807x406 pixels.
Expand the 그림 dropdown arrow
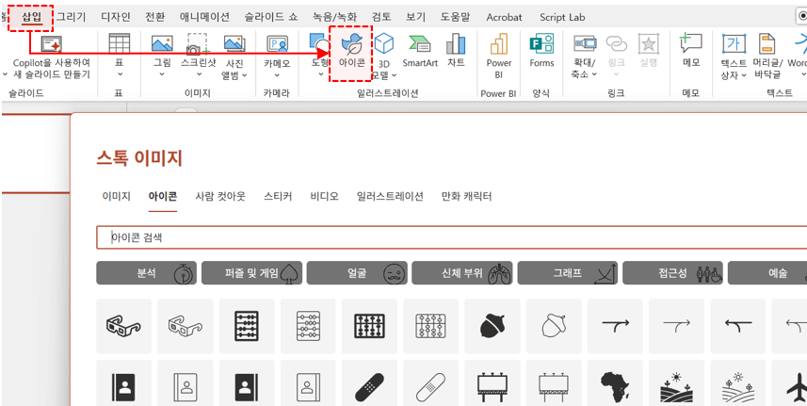(x=162, y=74)
